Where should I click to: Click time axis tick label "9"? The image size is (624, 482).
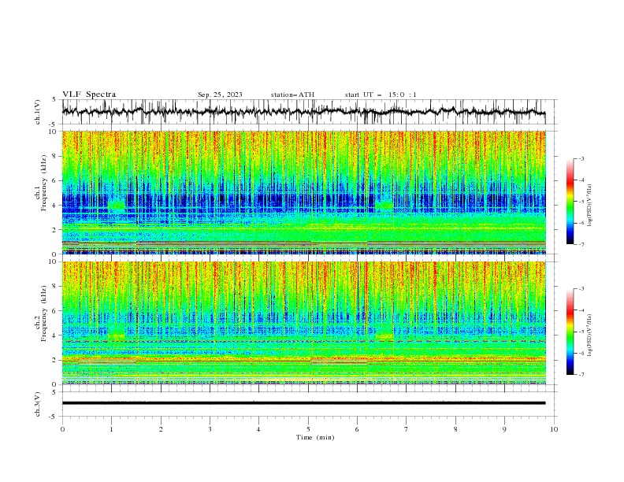click(504, 429)
